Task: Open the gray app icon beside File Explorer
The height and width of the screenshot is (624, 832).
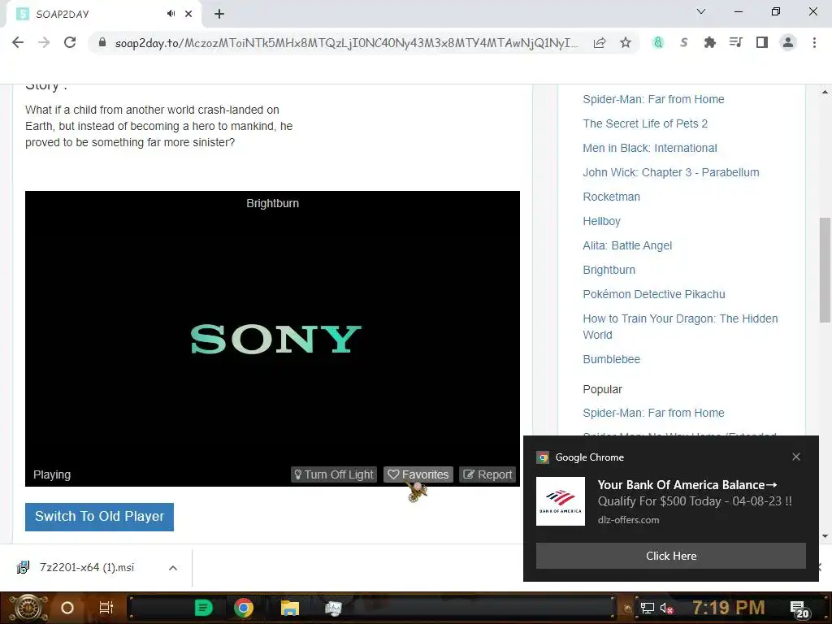Action: point(332,608)
